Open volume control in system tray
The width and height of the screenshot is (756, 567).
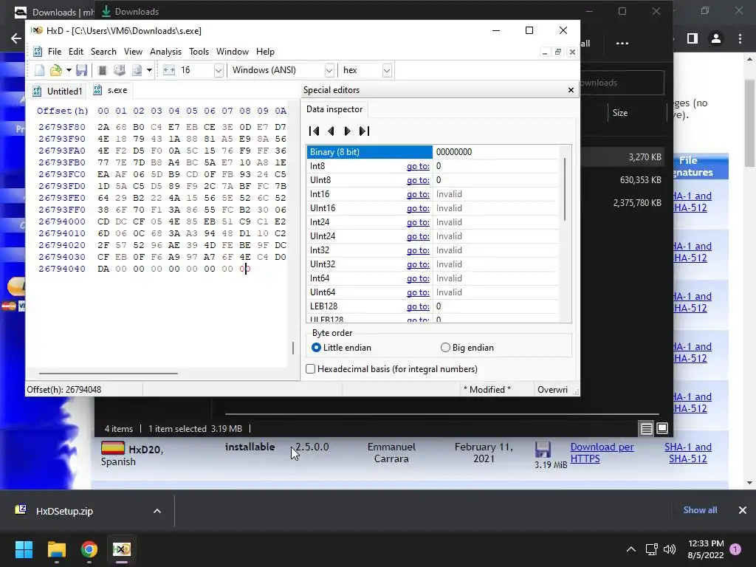point(670,549)
